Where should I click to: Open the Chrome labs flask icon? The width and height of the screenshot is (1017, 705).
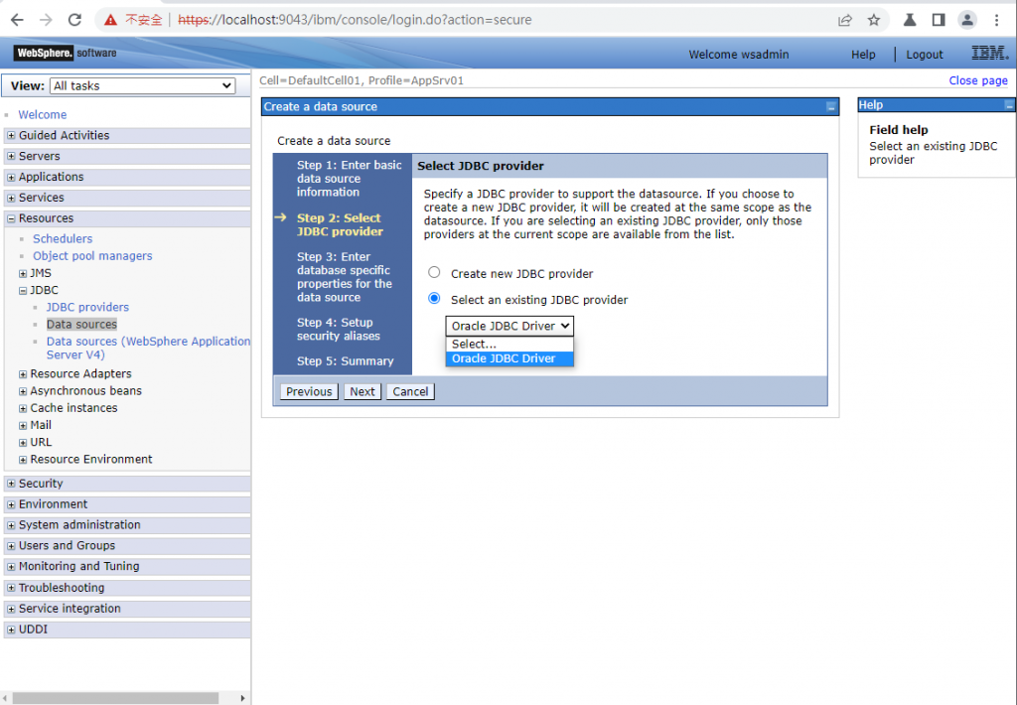tap(910, 20)
